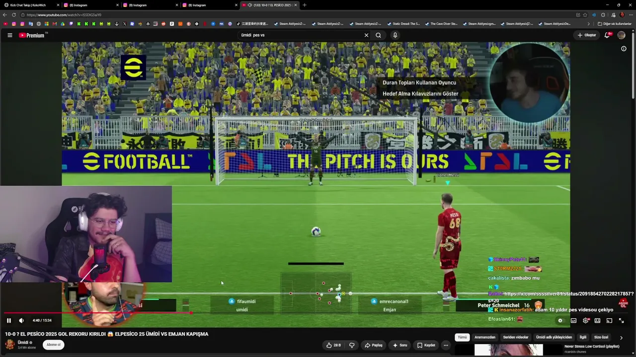Show video info card icon
The width and height of the screenshot is (636, 357).
tap(624, 49)
